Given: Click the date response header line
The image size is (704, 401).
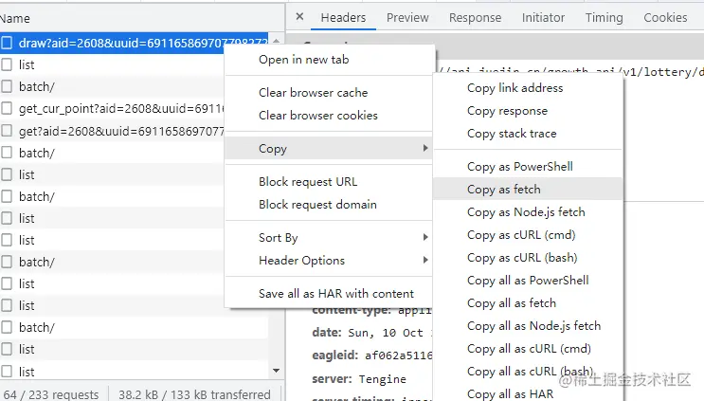Looking at the screenshot, I should (371, 333).
